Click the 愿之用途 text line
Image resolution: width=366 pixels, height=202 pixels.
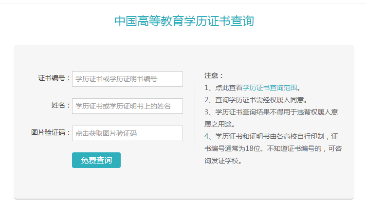tap(220, 124)
